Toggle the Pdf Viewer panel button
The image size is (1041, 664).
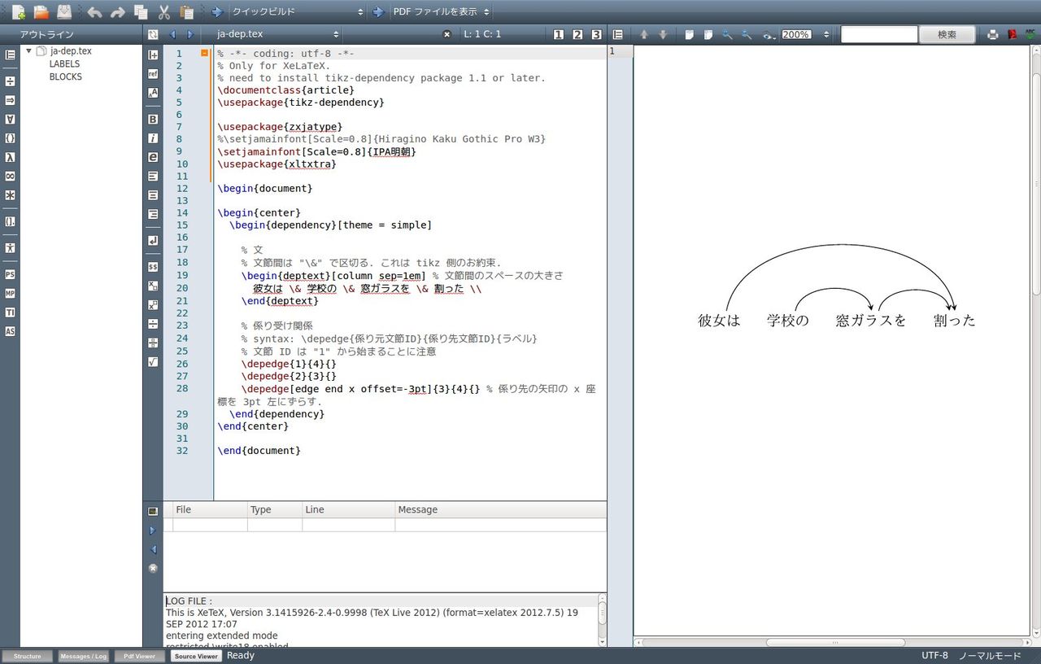point(139,656)
